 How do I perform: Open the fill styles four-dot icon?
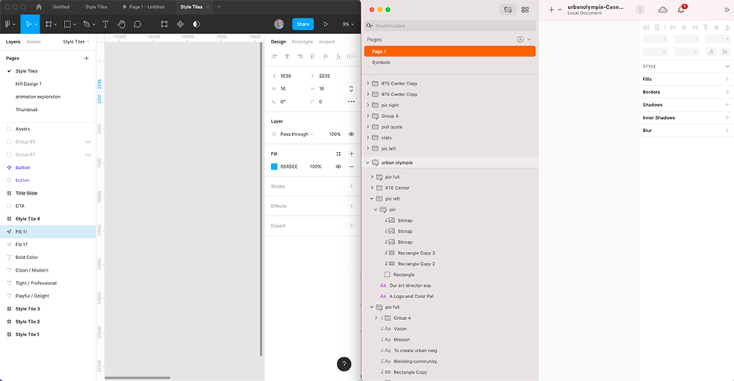(338, 153)
